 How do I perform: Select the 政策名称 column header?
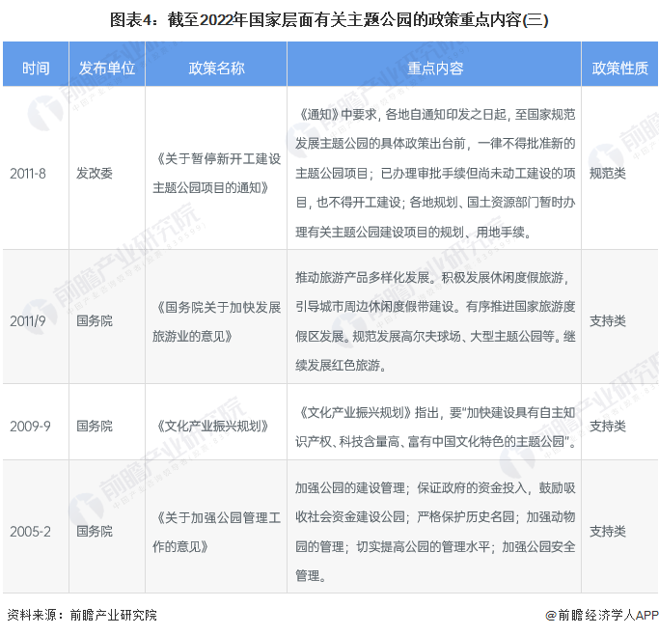click(x=216, y=68)
